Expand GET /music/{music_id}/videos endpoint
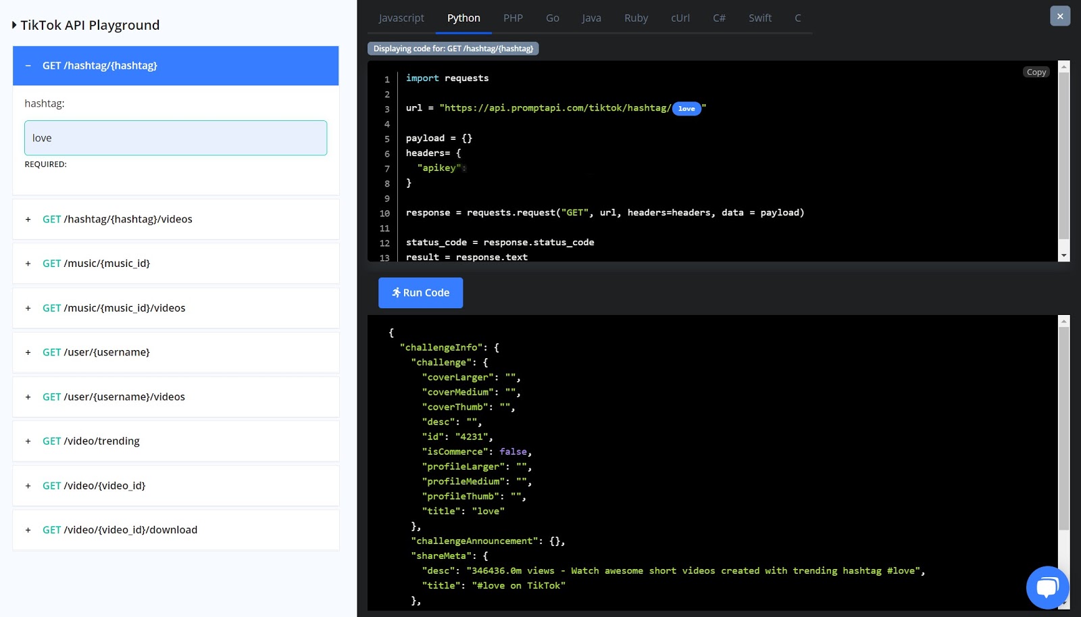 [x=176, y=308]
